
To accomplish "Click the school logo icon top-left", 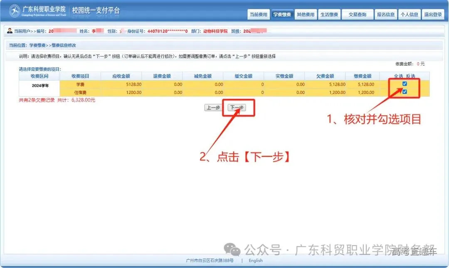I will [x=15, y=10].
